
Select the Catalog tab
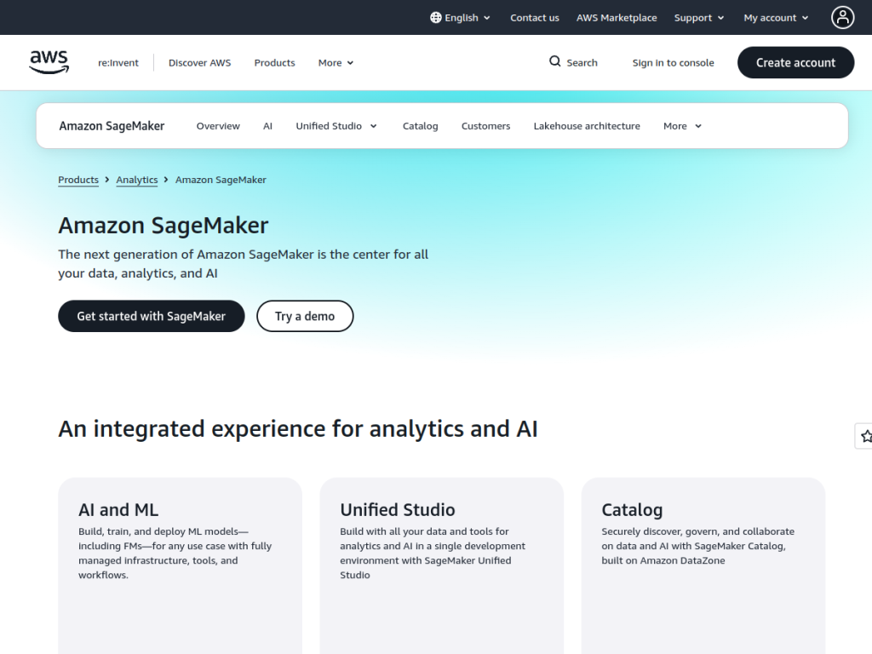[x=420, y=126]
